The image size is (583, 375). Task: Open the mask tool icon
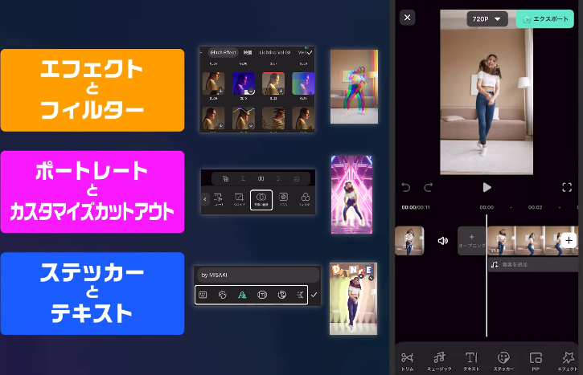tap(283, 199)
